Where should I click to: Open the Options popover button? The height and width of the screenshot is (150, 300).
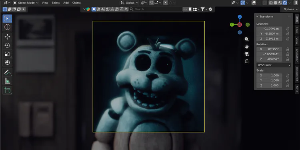point(290,9)
